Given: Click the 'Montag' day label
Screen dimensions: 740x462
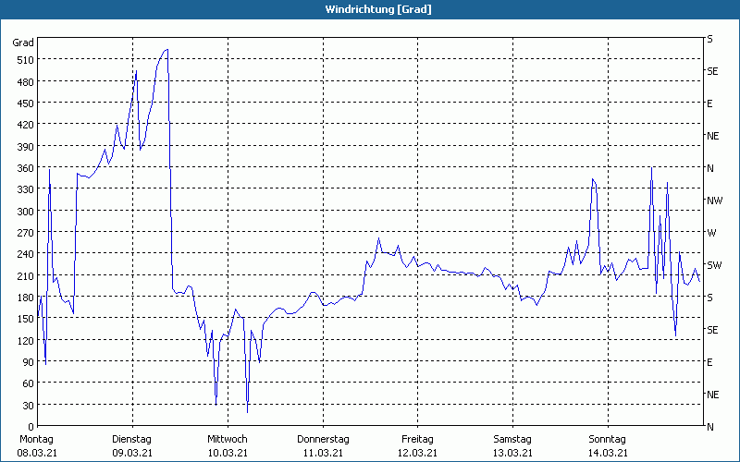Looking at the screenshot, I should (x=36, y=440).
